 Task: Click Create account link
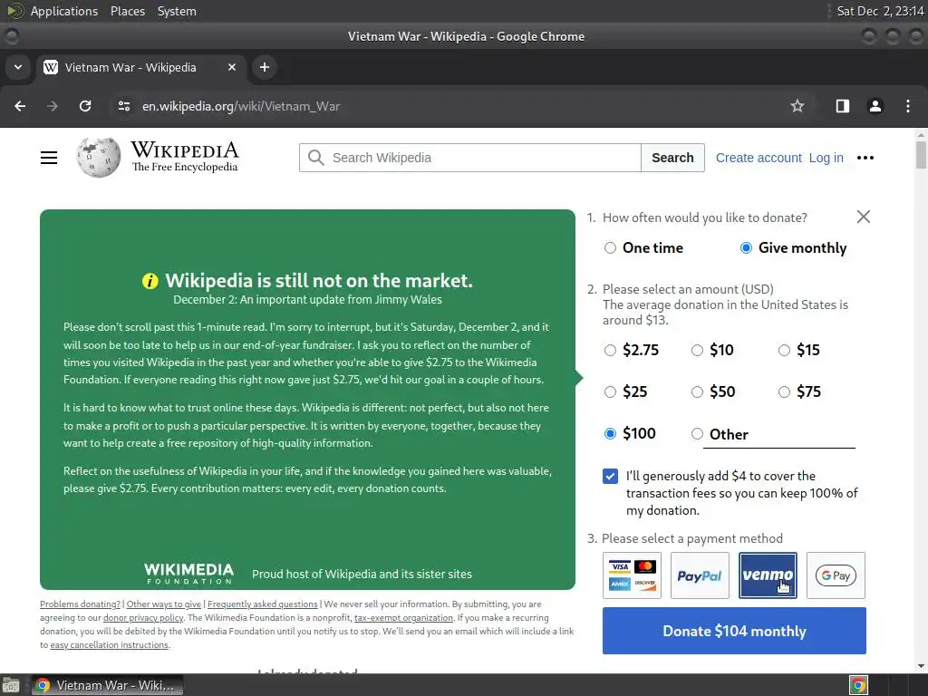(x=759, y=158)
